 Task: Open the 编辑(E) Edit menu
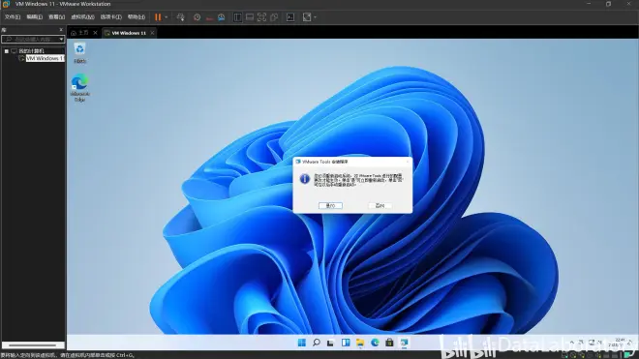35,17
